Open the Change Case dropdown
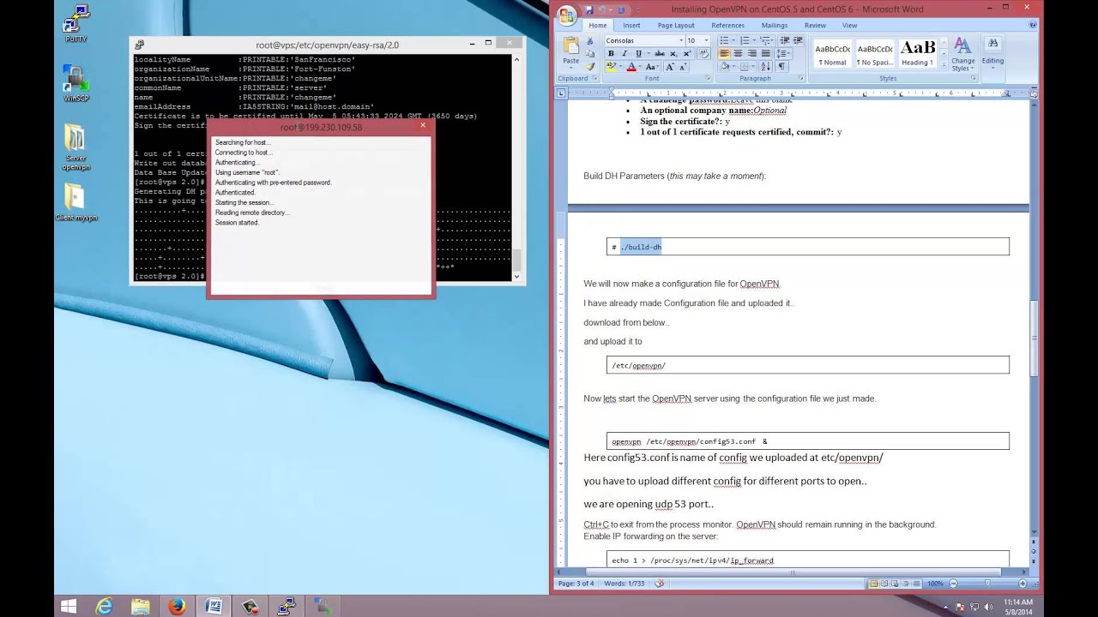 tap(652, 67)
